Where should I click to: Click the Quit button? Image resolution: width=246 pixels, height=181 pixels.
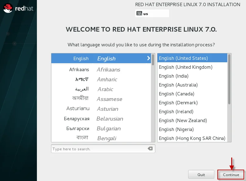201,175
